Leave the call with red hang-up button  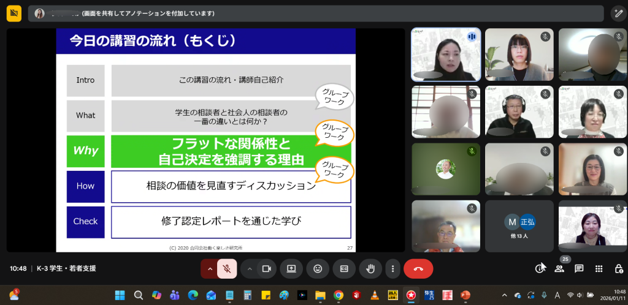418,268
